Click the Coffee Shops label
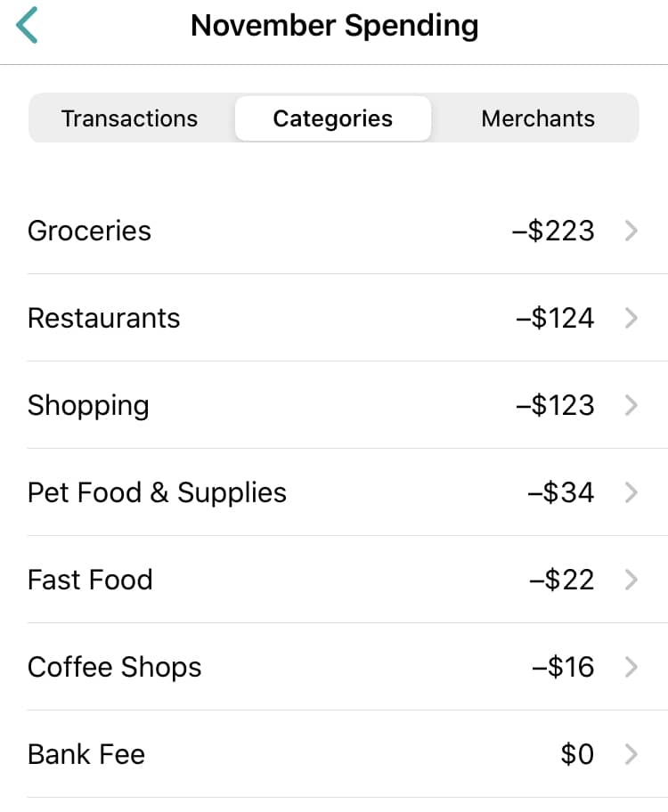 [115, 668]
